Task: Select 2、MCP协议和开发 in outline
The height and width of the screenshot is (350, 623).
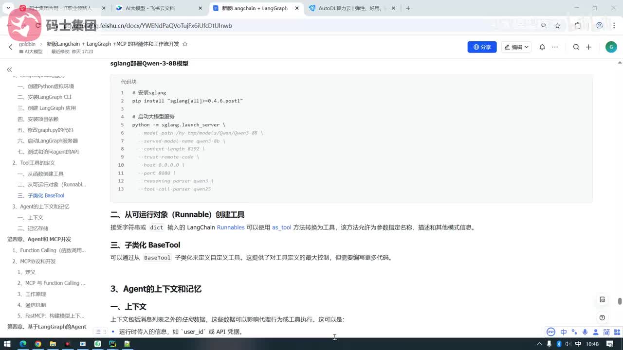Action: pyautogui.click(x=34, y=261)
